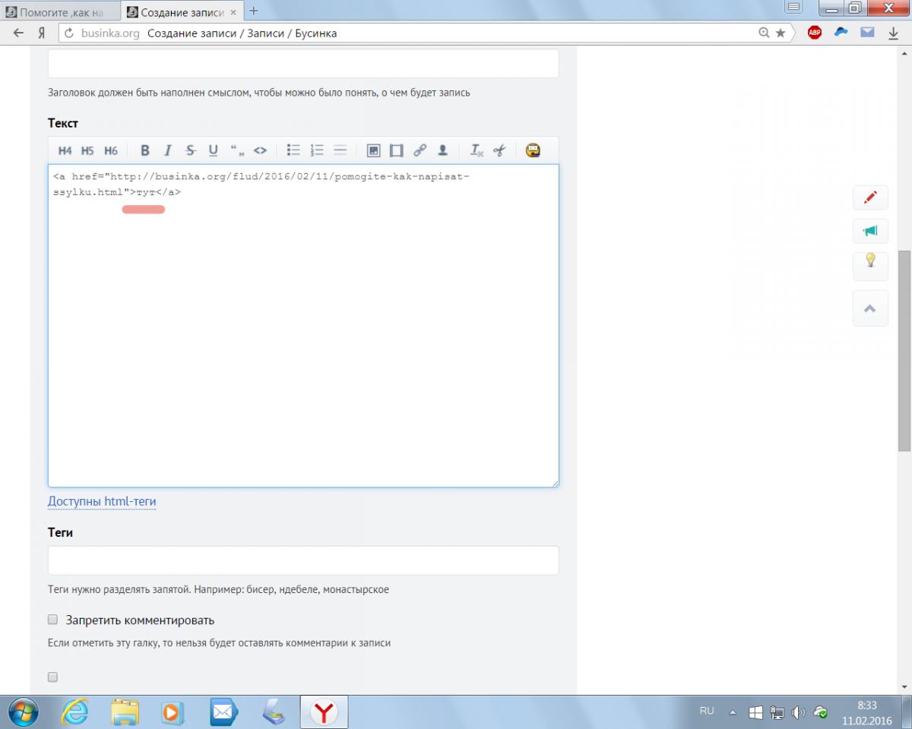Toggle bold formatting in editor toolbar
912x729 pixels.
coord(145,150)
